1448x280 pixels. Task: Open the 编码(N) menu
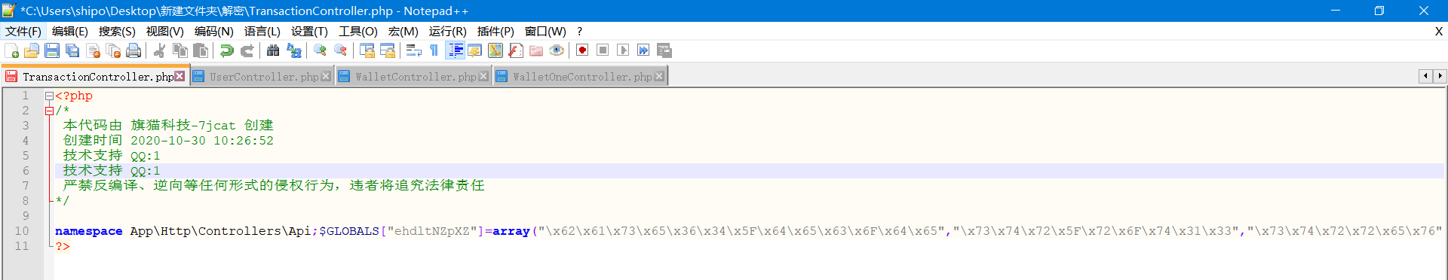[214, 31]
